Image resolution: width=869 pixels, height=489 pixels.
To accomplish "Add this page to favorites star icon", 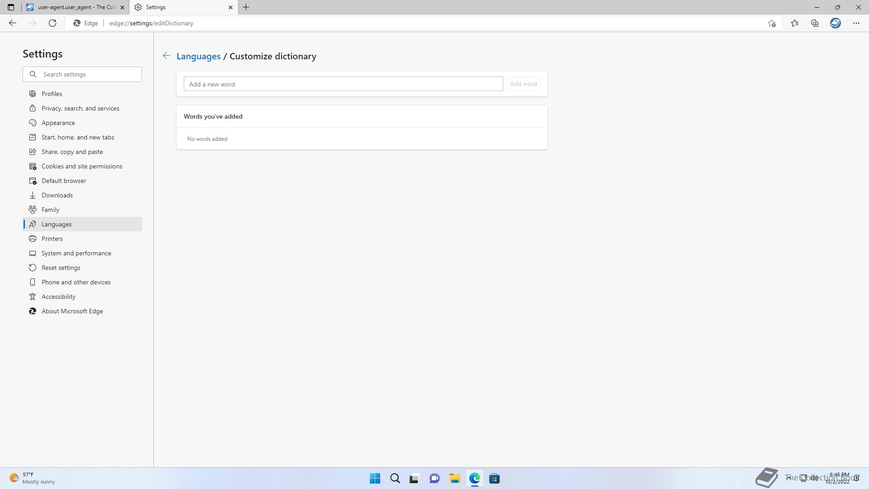I will coord(772,23).
